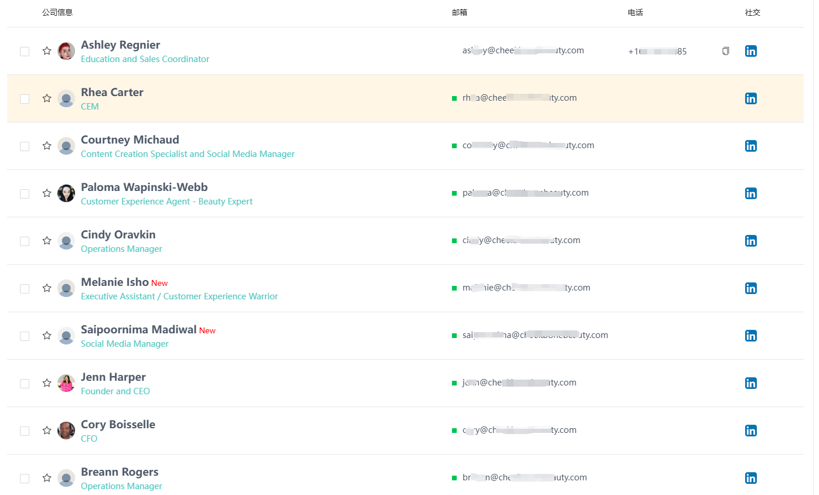Image resolution: width=819 pixels, height=495 pixels.
Task: Check the box for Courtney Michaud
Action: pos(25,146)
